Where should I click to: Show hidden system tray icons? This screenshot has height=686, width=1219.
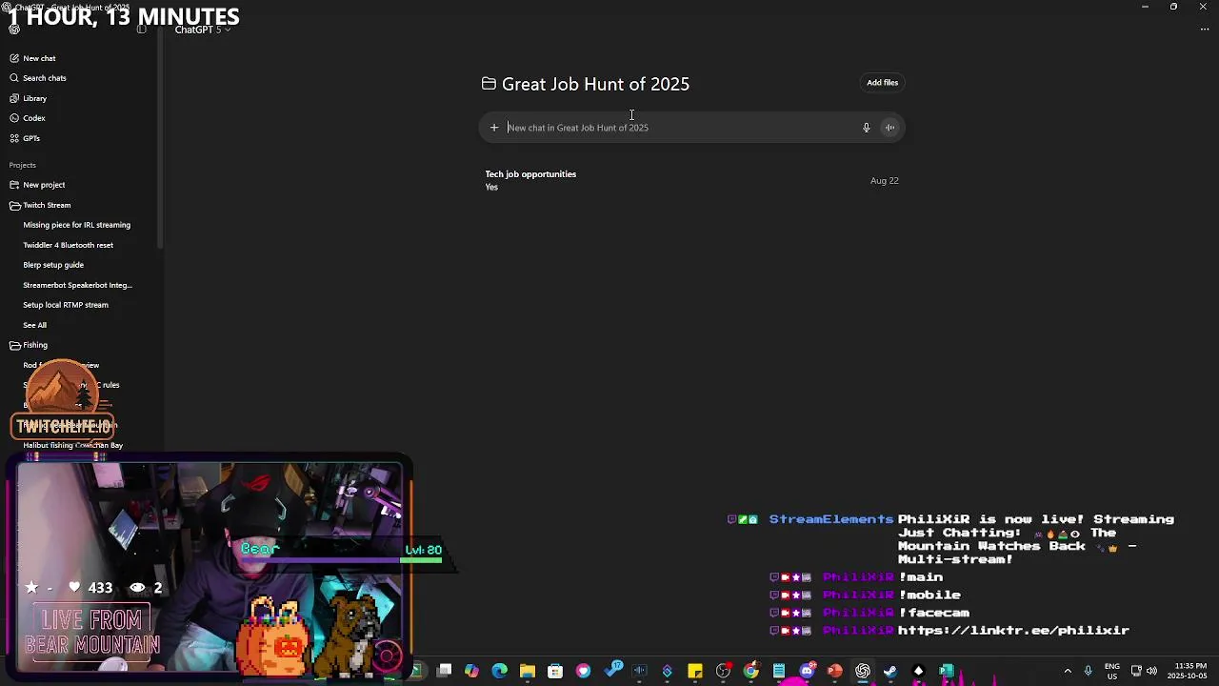(x=1068, y=672)
